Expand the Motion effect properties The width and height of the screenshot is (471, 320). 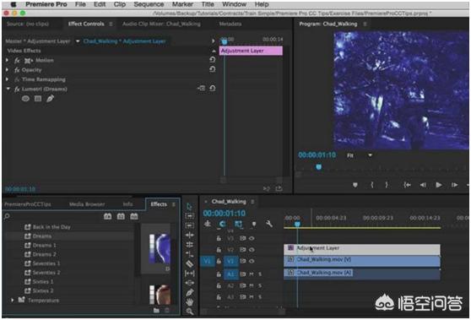(8, 60)
